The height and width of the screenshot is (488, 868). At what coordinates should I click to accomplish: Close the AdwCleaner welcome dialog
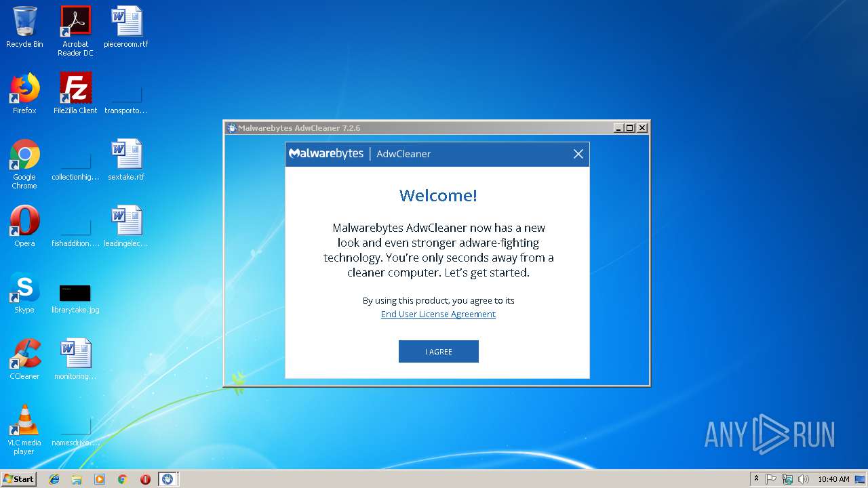(x=578, y=154)
